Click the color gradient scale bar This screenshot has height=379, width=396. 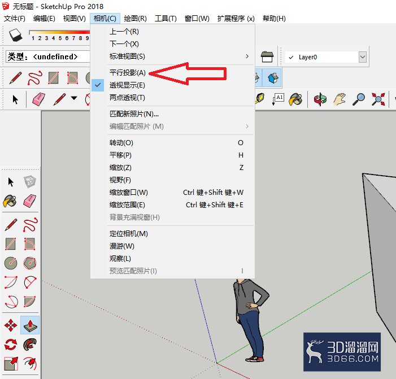coord(59,32)
